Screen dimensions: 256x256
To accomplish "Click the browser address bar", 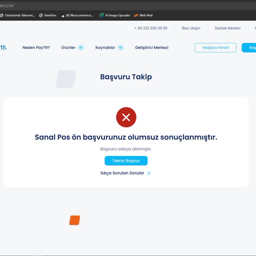I will pyautogui.click(x=128, y=6).
